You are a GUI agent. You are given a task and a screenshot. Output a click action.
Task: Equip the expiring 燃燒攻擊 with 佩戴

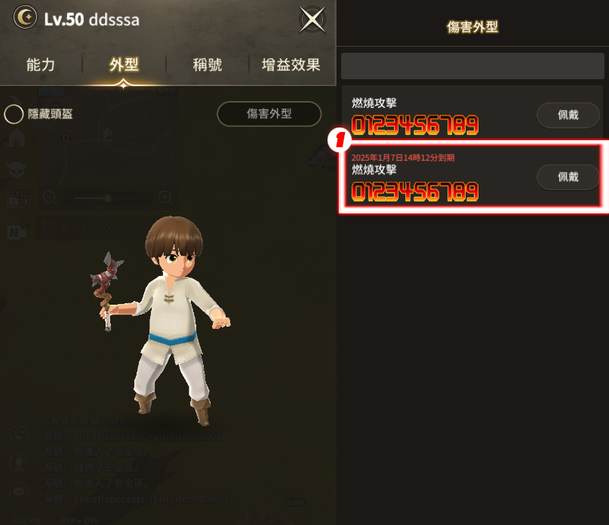point(567,177)
